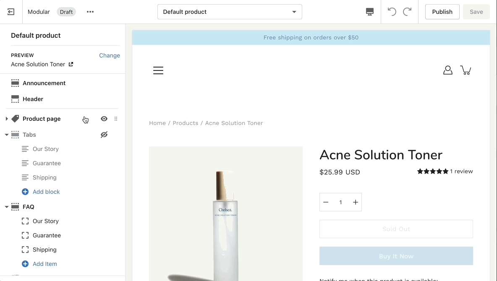Increase quantity with plus button
The height and width of the screenshot is (281, 497).
(x=356, y=202)
